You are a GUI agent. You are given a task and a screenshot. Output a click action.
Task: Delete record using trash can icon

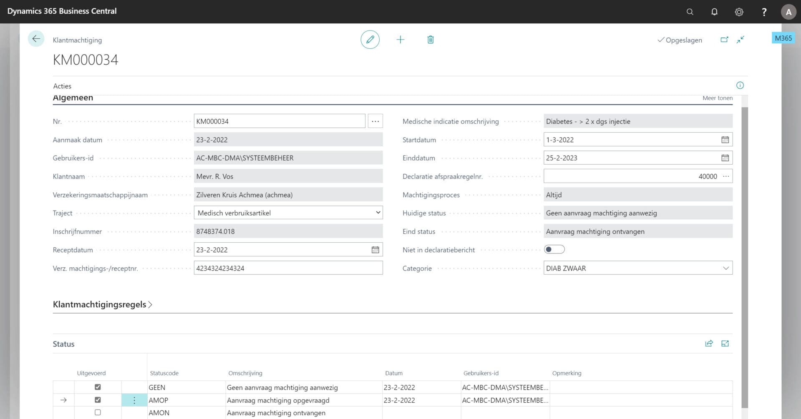coord(431,40)
